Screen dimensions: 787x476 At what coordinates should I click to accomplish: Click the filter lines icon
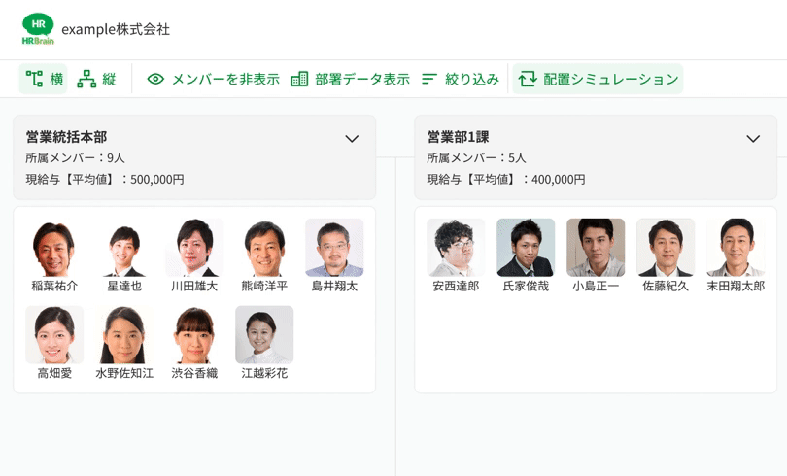[429, 79]
